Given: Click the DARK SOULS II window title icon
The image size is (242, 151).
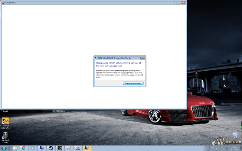Looking at the screenshot, I should tap(3, 3).
